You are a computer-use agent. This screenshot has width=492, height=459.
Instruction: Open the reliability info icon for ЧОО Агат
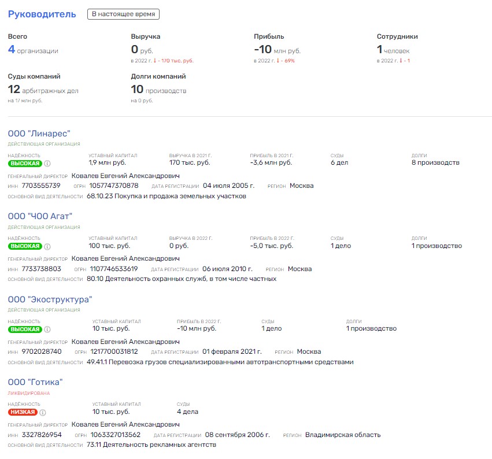coord(47,246)
